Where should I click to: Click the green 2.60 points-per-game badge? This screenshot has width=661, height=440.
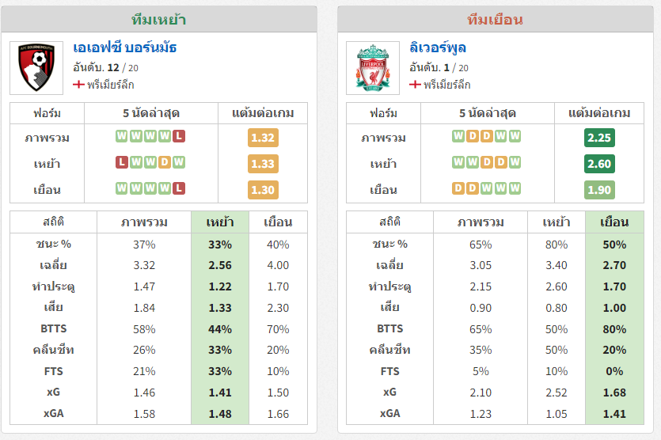pos(599,164)
